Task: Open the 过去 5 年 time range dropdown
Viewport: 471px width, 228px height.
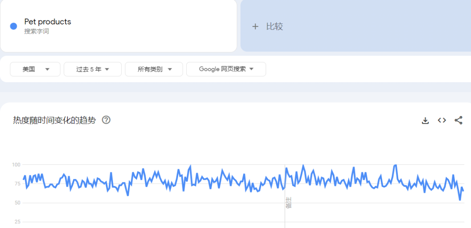Action: [92, 69]
